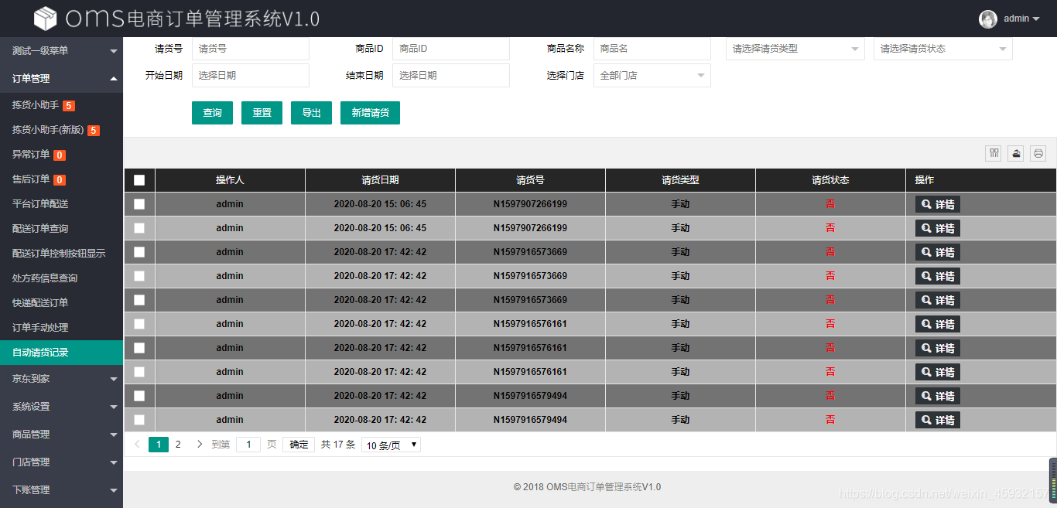Click badge 0 beside 异常订单
This screenshot has width=1057, height=508.
(x=60, y=155)
